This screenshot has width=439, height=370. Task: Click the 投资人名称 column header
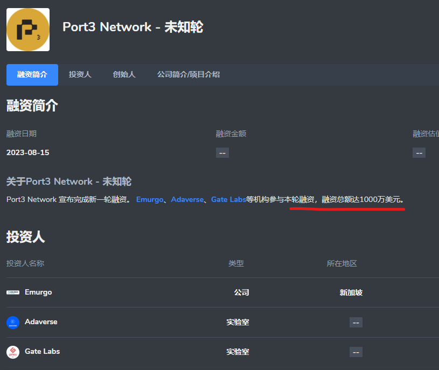(x=25, y=263)
